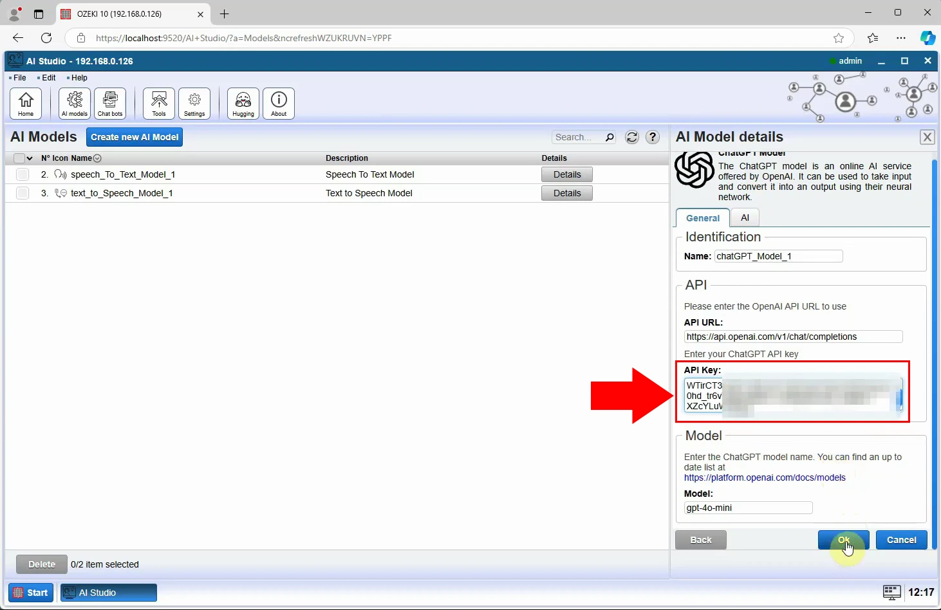Screen dimensions: 941x610
Task: Click the text_to_Speech_Model_1 name
Action: tap(122, 193)
